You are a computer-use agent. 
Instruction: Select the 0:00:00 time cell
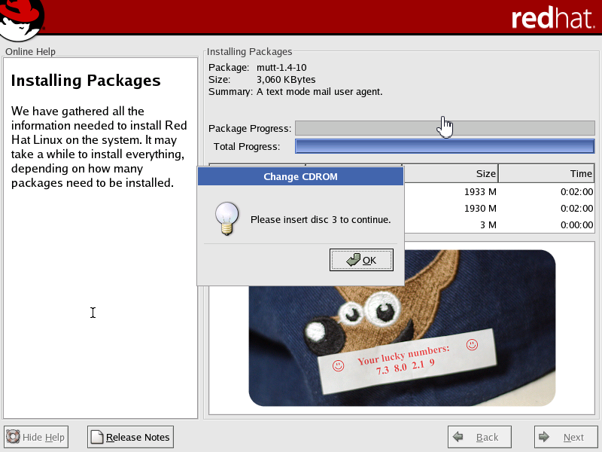(576, 224)
